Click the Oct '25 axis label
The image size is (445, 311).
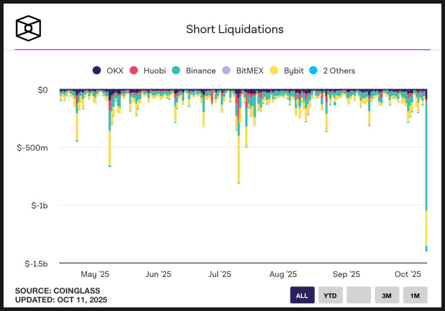(x=408, y=274)
